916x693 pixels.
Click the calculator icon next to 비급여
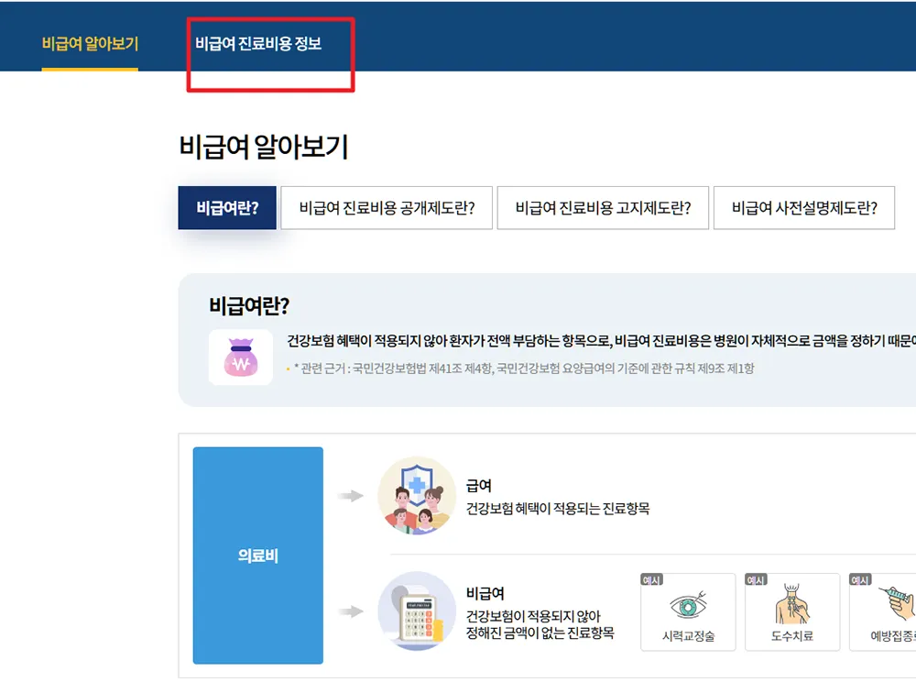(417, 612)
